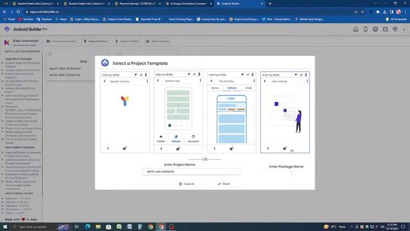The image size is (410, 231).
Task: Select the Ads Activity project template
Action: (x=285, y=112)
